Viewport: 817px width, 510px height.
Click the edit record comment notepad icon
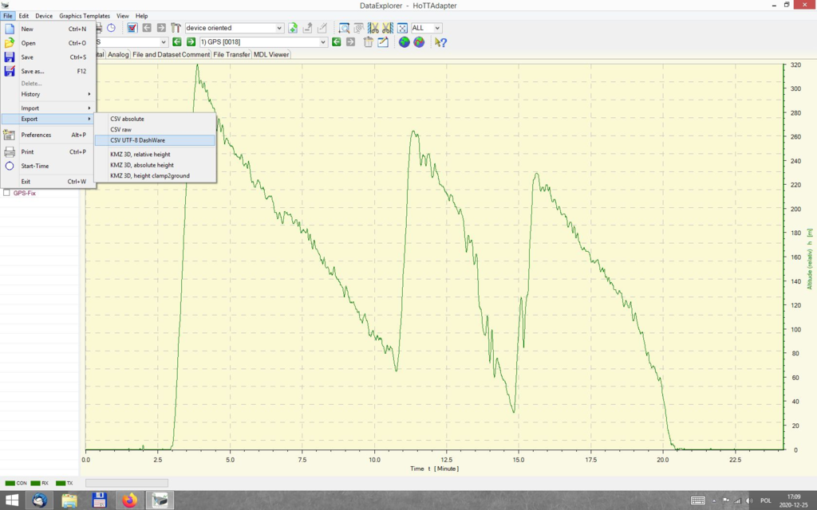383,42
